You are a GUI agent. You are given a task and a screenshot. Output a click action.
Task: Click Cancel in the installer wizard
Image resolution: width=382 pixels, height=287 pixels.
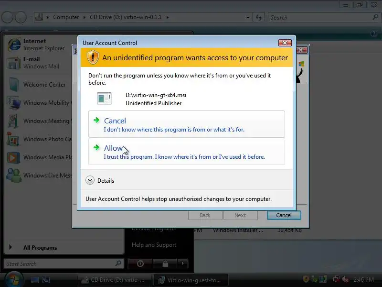(x=284, y=215)
